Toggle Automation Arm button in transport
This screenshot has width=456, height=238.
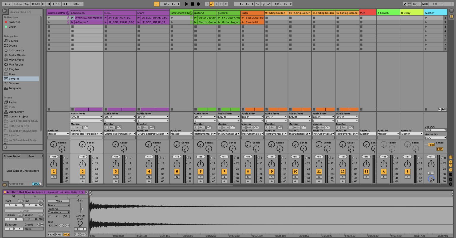pyautogui.click(x=212, y=4)
